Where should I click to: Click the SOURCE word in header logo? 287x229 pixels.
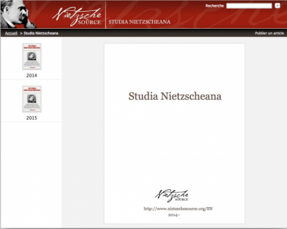pyautogui.click(x=89, y=23)
